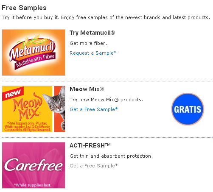Click the Meow Mix® product heading
The width and height of the screenshot is (213, 192).
click(87, 89)
